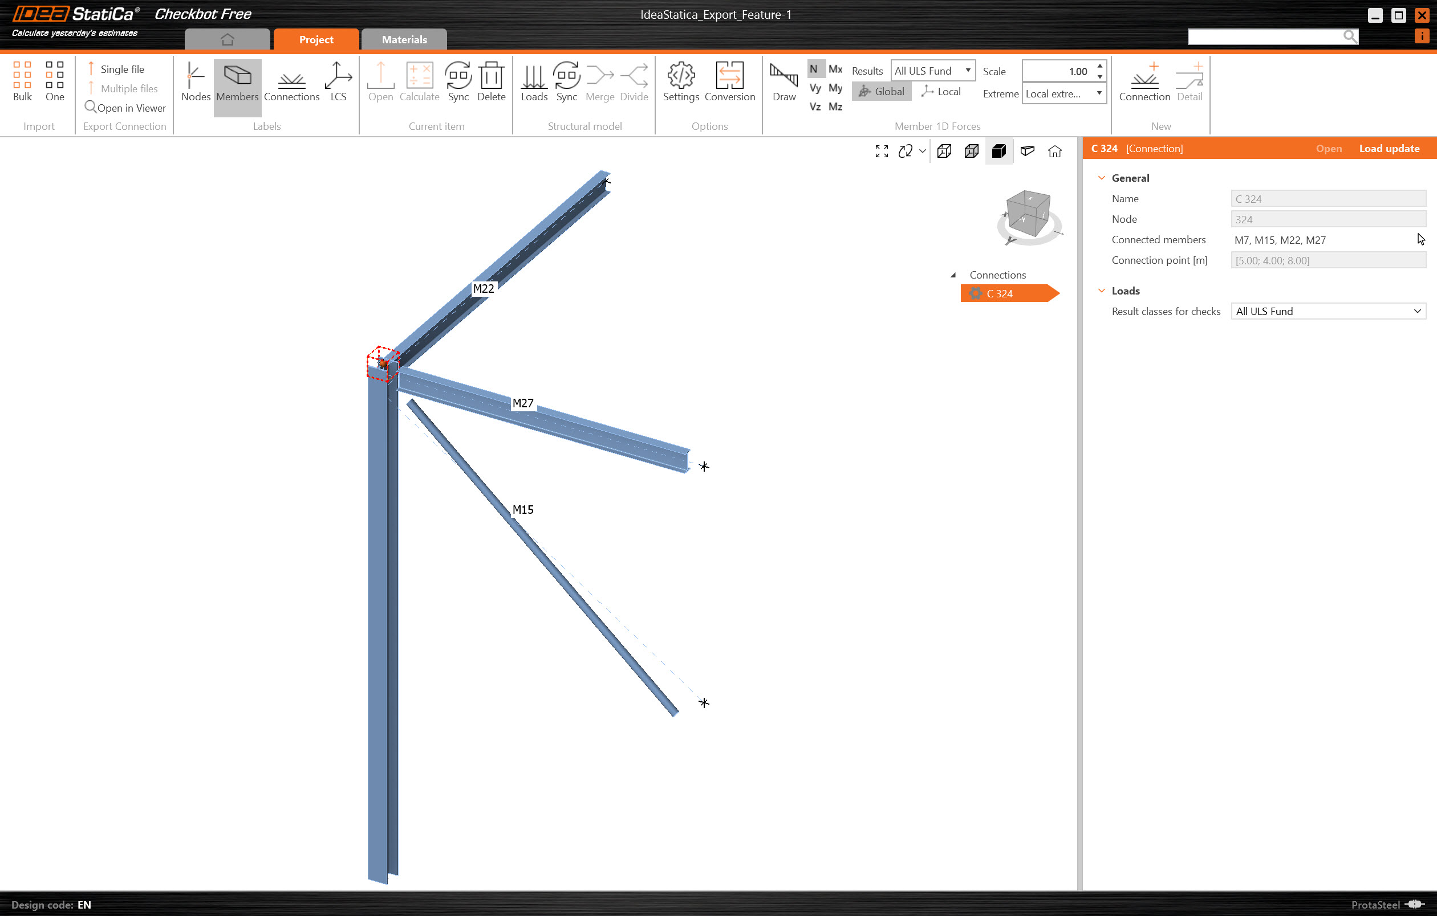Increase the Scale value with the up arrow
The width and height of the screenshot is (1437, 916).
pyautogui.click(x=1099, y=66)
